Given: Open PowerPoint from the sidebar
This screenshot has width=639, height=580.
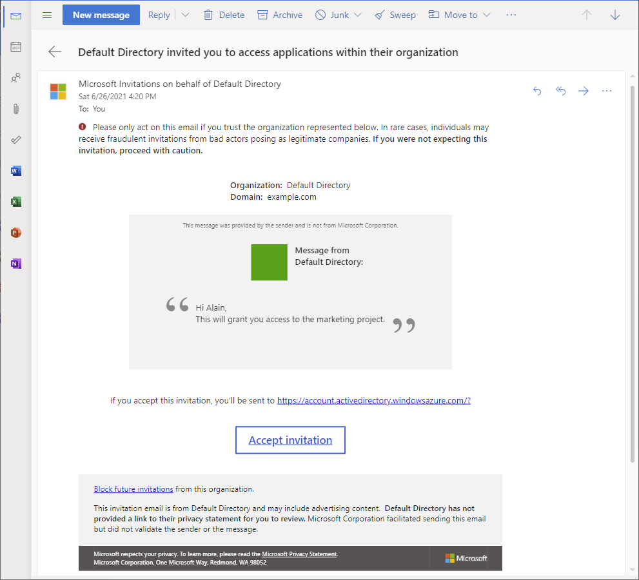Looking at the screenshot, I should click(15, 233).
